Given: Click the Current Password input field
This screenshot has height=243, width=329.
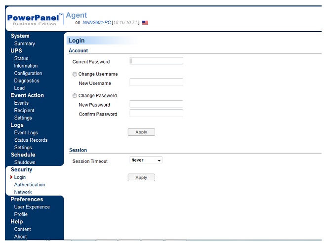Looking at the screenshot, I should tap(156, 61).
